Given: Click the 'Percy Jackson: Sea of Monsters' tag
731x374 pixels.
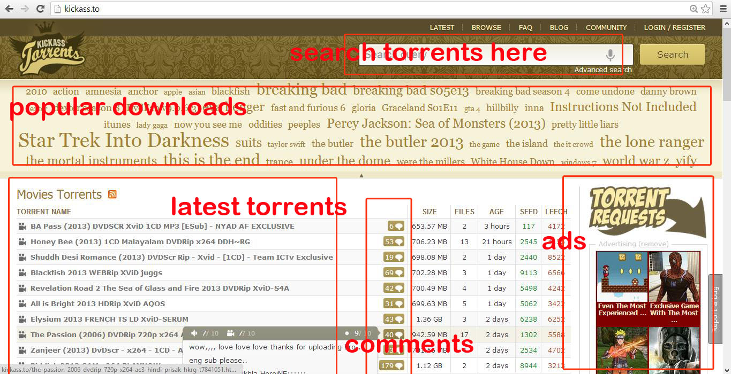Looking at the screenshot, I should [436, 124].
